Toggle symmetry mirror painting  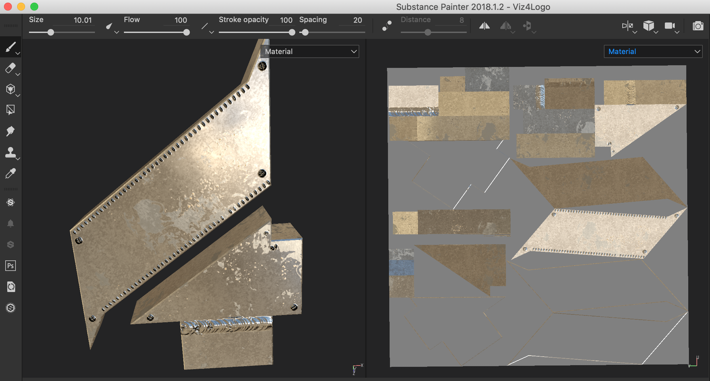[x=484, y=26]
